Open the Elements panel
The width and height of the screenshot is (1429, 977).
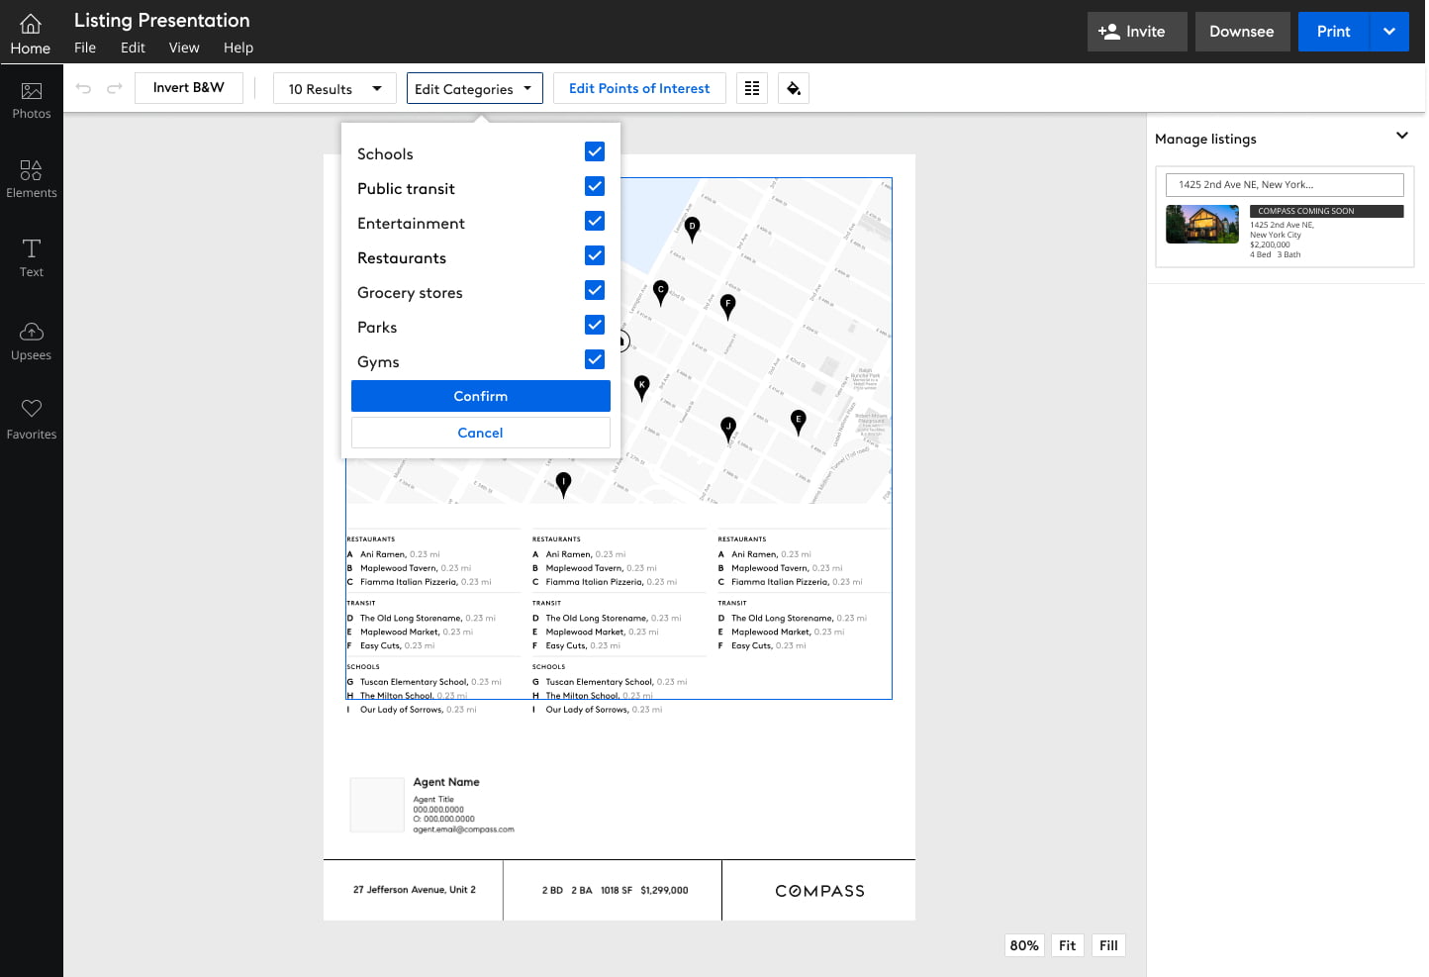[32, 179]
